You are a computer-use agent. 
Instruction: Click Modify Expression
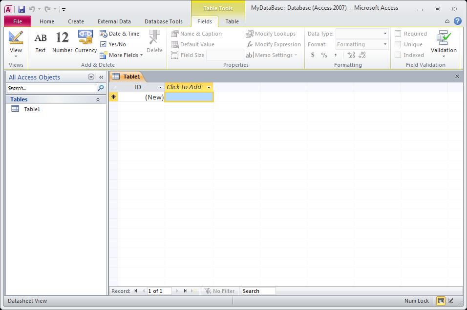tap(274, 44)
